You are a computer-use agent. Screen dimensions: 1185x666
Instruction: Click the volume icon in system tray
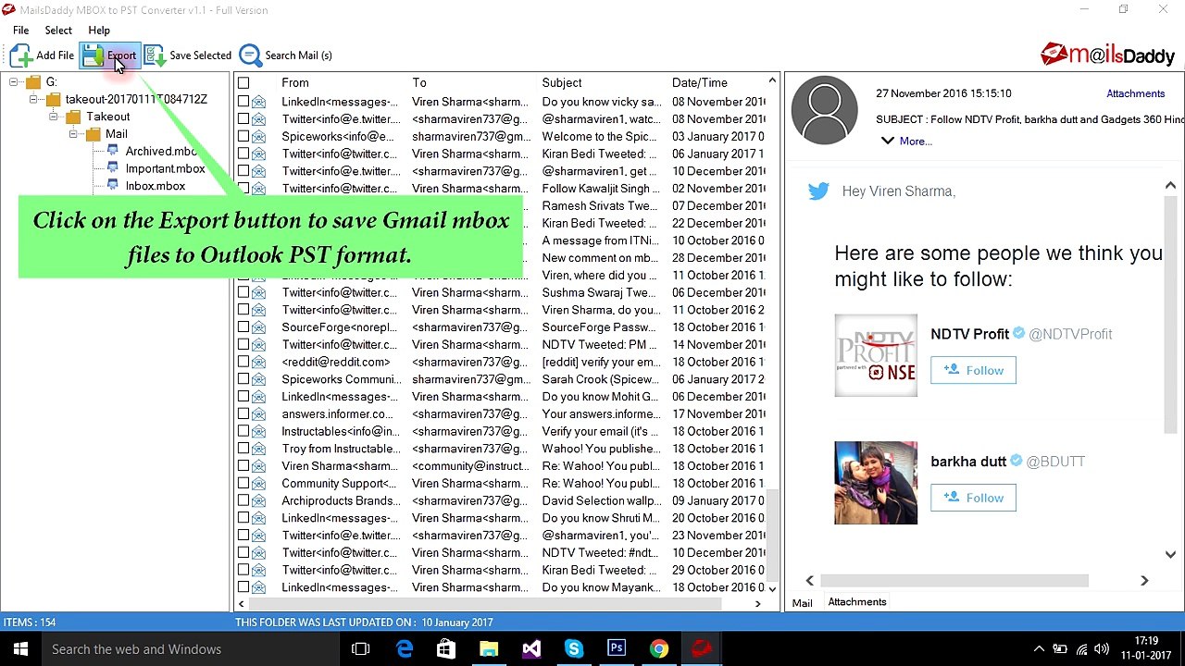coord(1103,649)
